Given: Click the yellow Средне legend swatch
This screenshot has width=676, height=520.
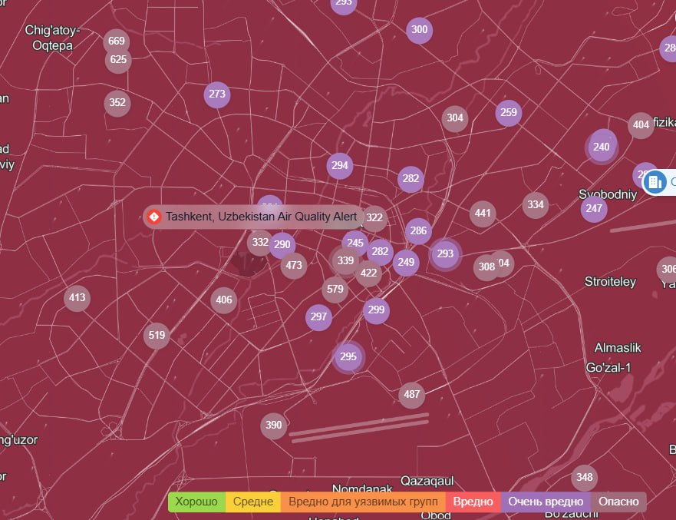Looking at the screenshot, I should [253, 502].
